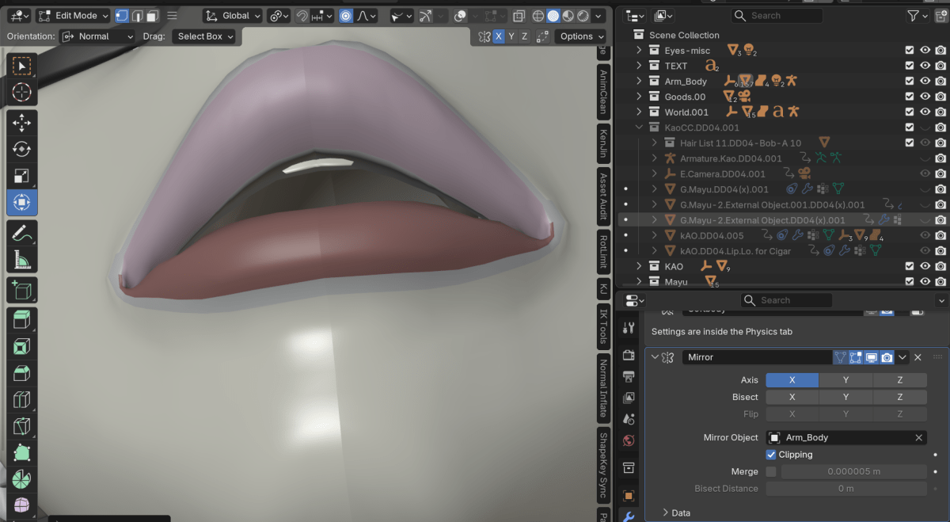Screen dimensions: 950x522
Task: Click Bisect Z button
Action: tap(899, 397)
